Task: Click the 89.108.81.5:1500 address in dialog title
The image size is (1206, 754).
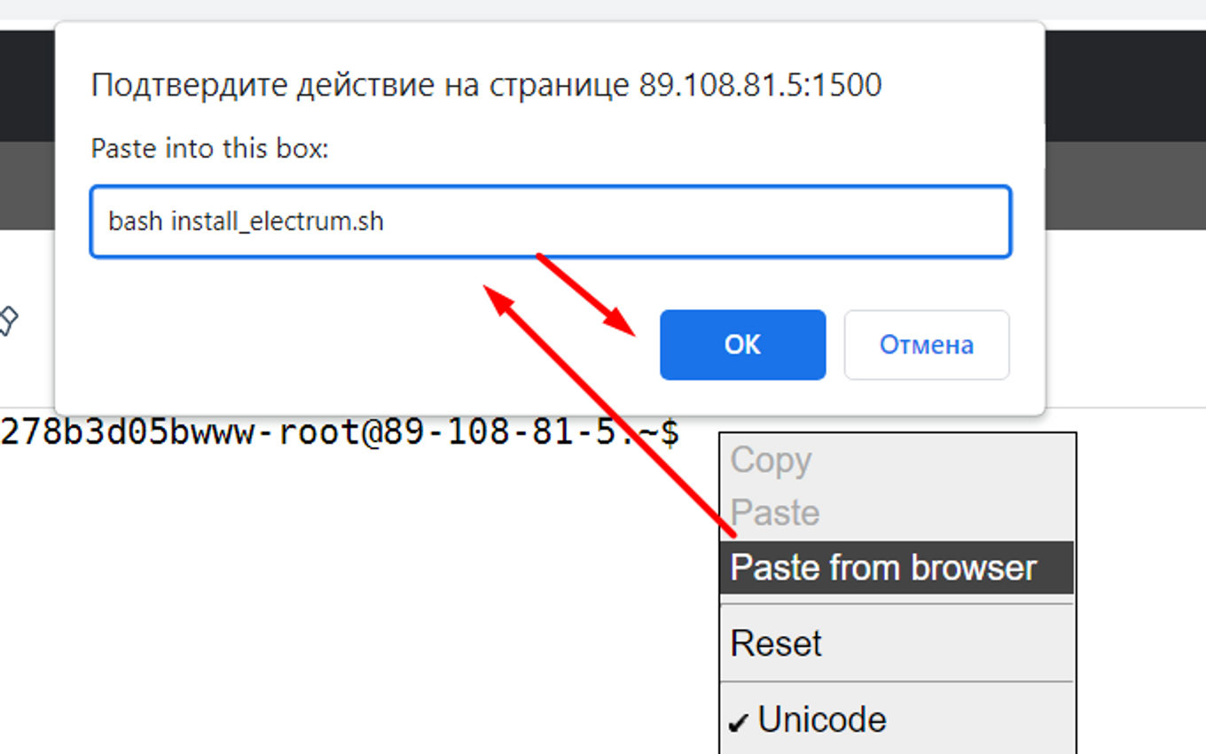Action: [760, 86]
